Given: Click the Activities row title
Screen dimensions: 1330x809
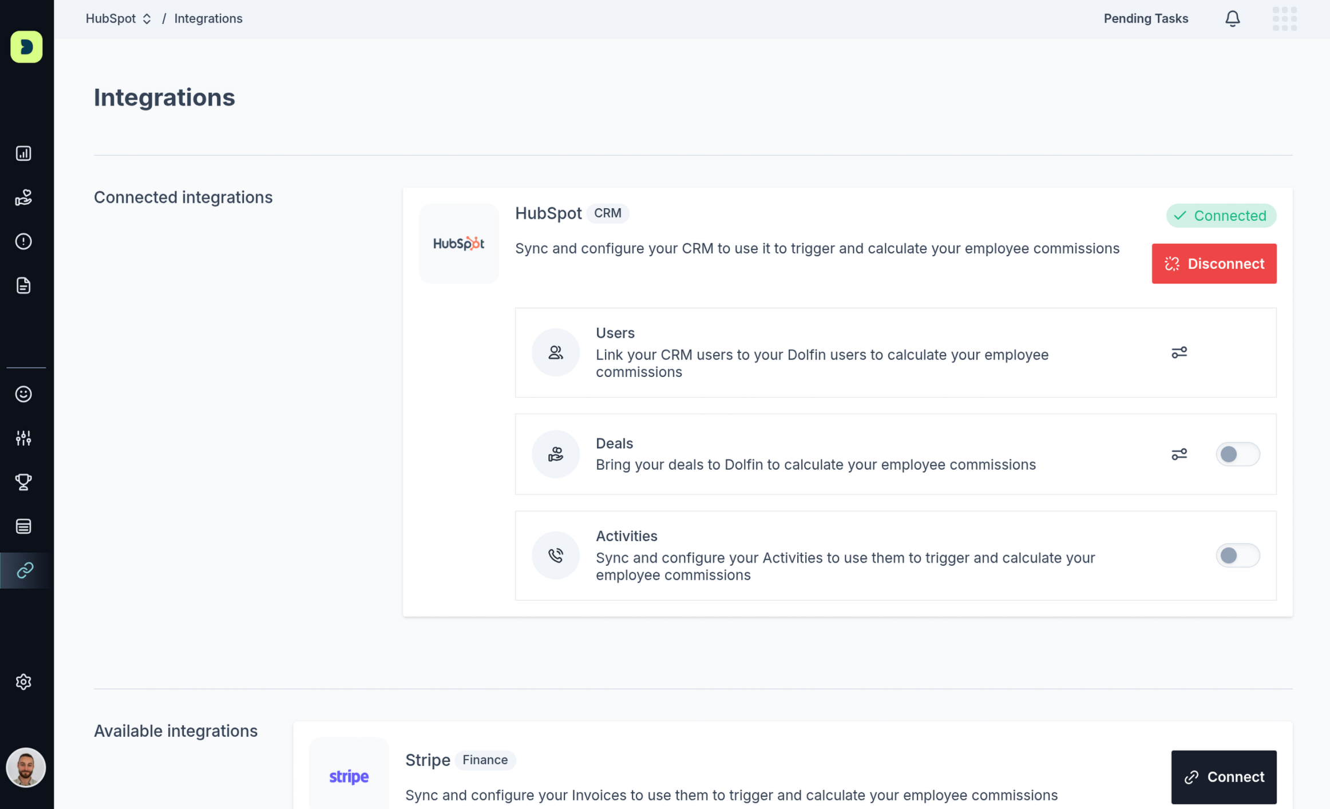Looking at the screenshot, I should click(627, 536).
